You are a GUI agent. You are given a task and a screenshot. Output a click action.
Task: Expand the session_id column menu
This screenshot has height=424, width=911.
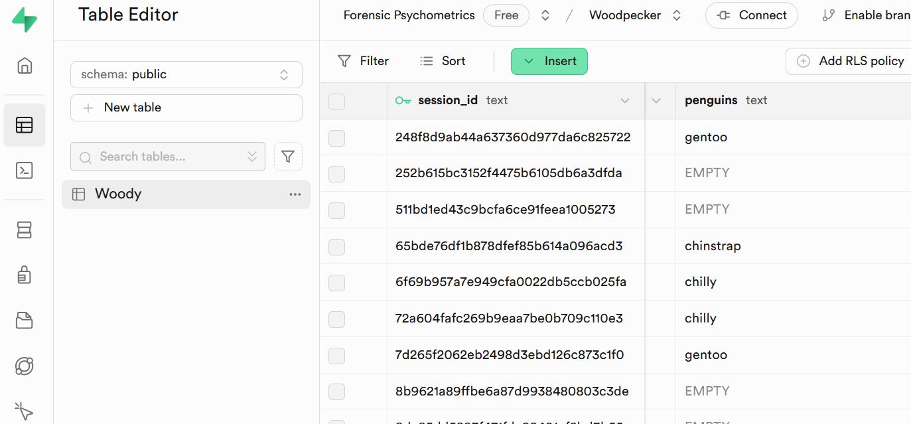624,101
